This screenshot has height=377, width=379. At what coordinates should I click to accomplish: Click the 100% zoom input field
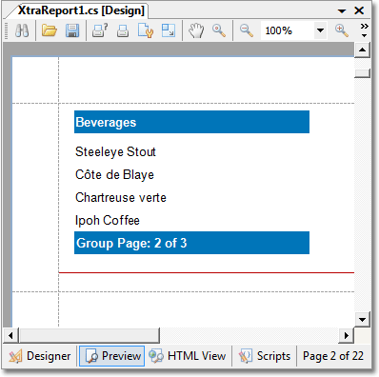tap(288, 30)
